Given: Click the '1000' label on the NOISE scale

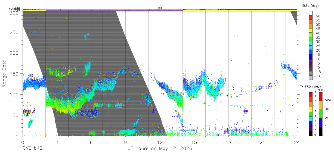Looking at the screenshot, I should click(326, 109).
